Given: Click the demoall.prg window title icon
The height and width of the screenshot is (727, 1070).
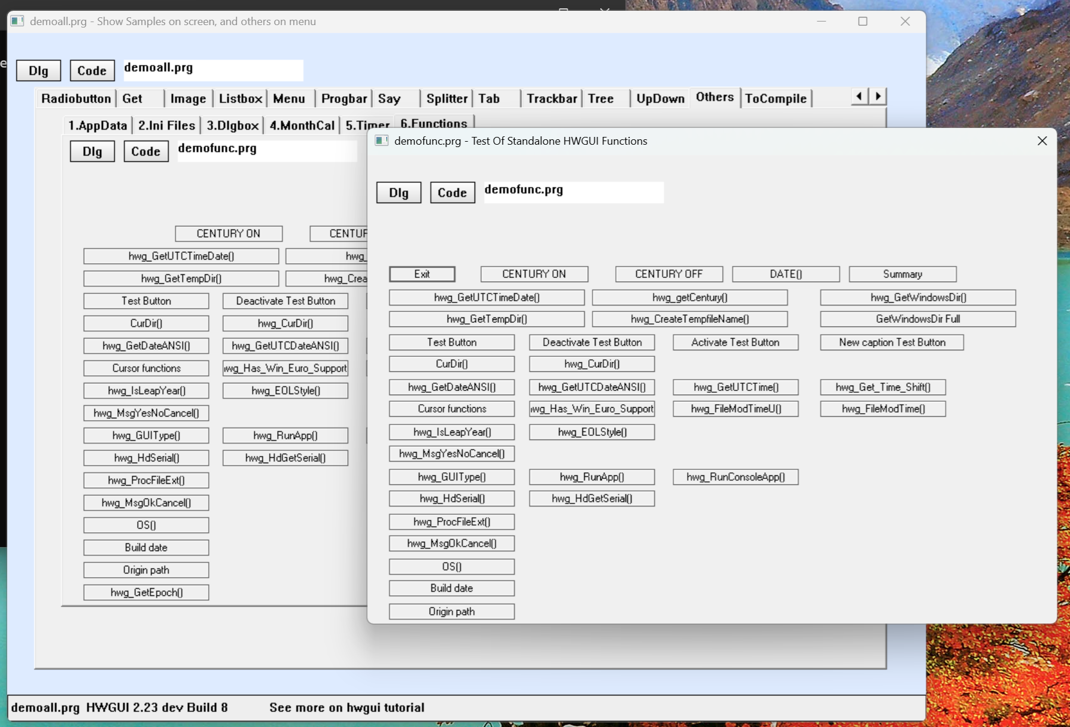Looking at the screenshot, I should [17, 22].
